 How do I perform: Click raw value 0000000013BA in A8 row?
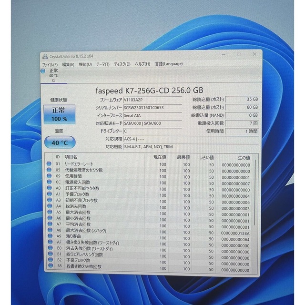(x=235, y=233)
